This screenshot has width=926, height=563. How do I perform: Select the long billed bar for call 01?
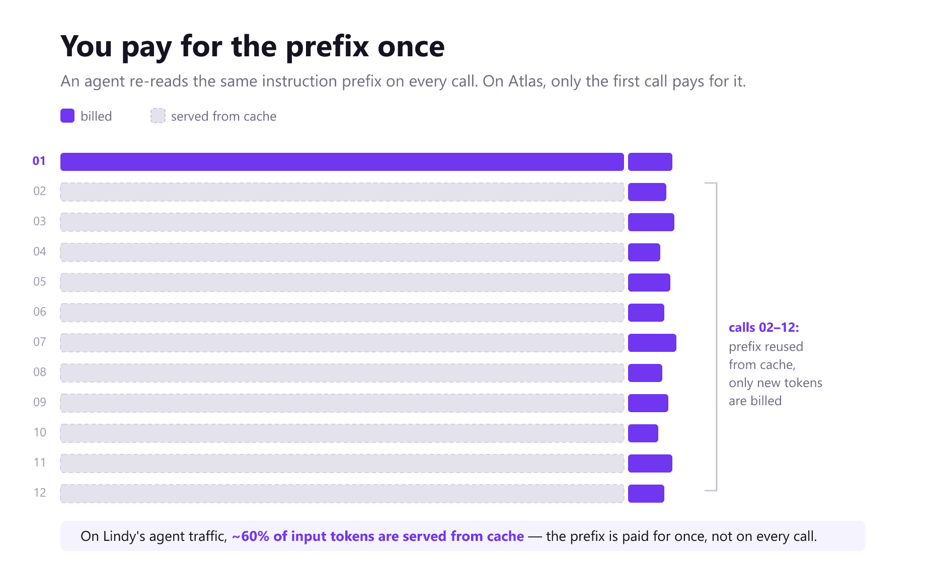tap(342, 162)
